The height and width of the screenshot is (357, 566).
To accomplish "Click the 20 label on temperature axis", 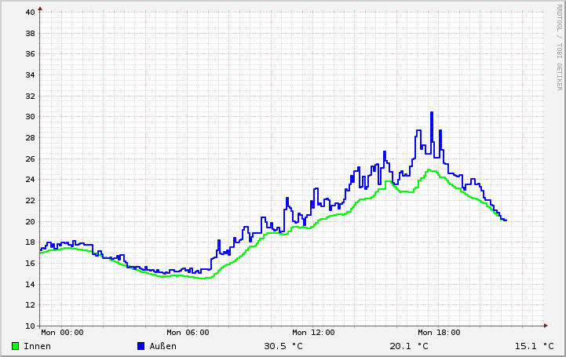I will tap(30, 221).
